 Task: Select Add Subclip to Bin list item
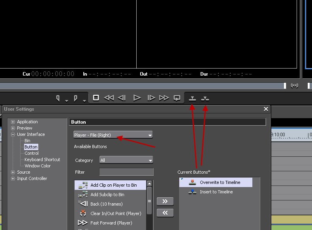(107, 195)
